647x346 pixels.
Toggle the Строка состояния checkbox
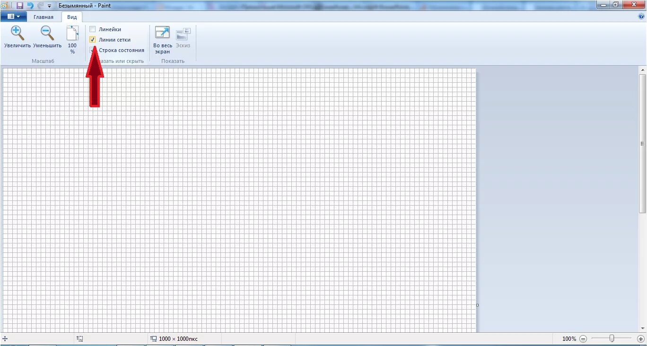[93, 50]
